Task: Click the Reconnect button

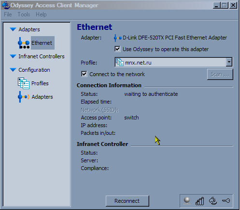Action: click(x=127, y=201)
